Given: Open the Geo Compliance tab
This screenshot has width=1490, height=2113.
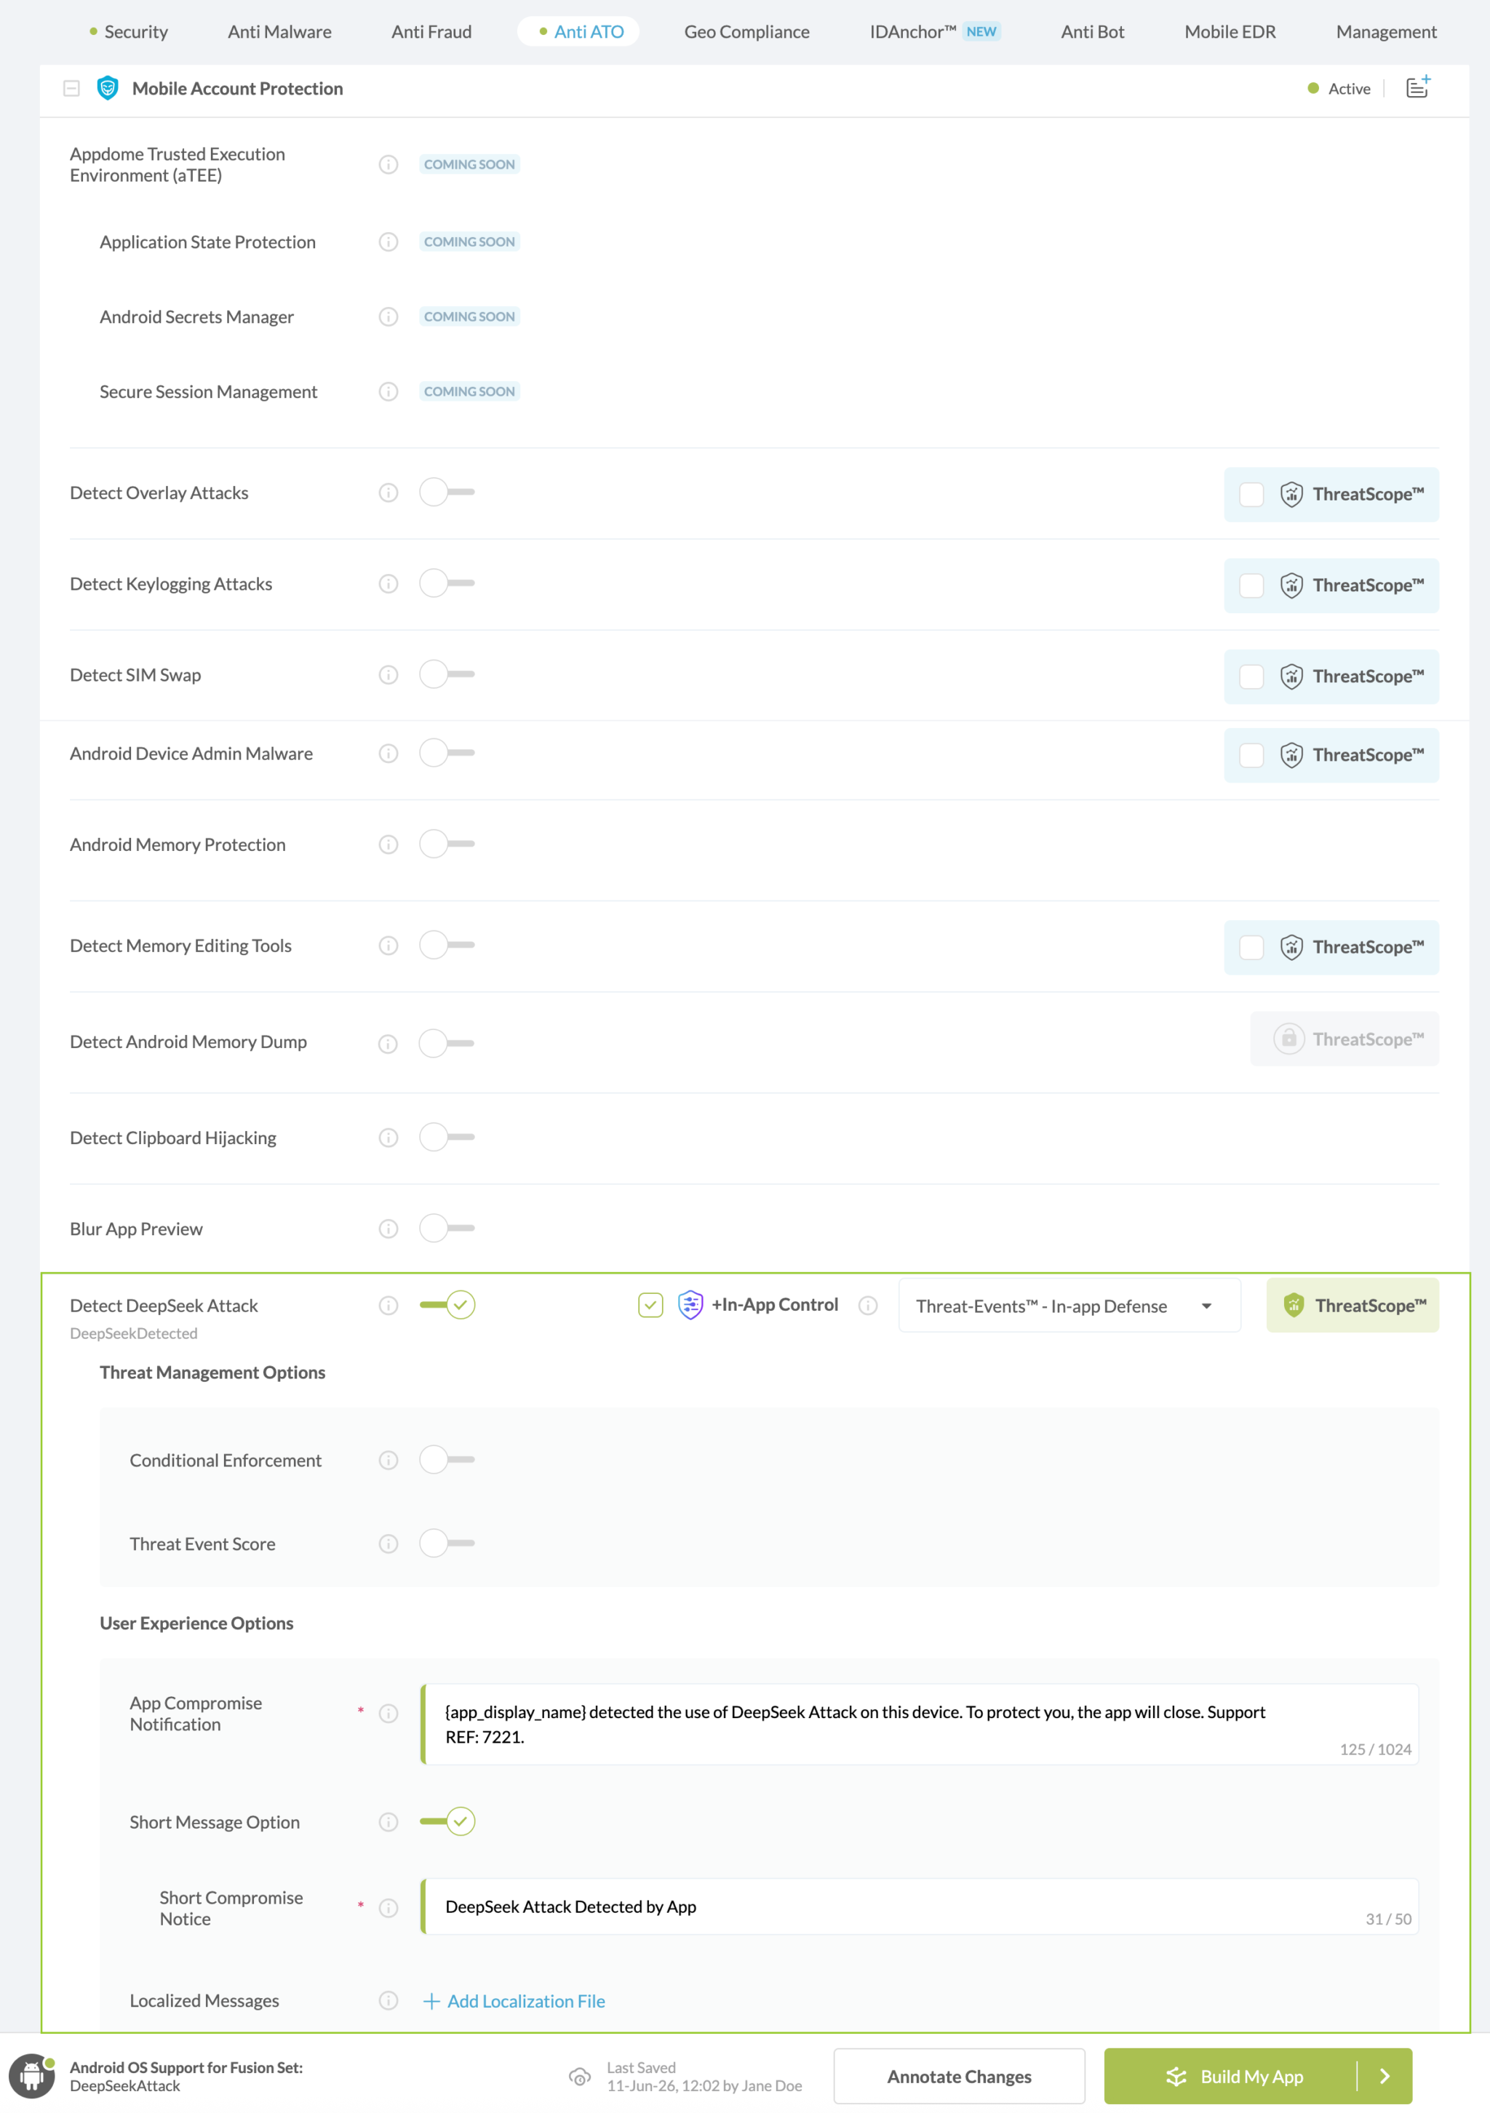Looking at the screenshot, I should click(x=747, y=31).
